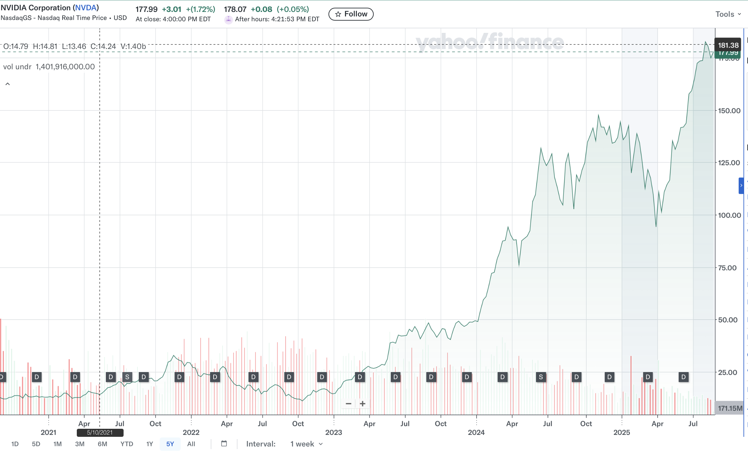This screenshot has height=451, width=748.
Task: Select the 6M range tab
Action: coord(103,444)
